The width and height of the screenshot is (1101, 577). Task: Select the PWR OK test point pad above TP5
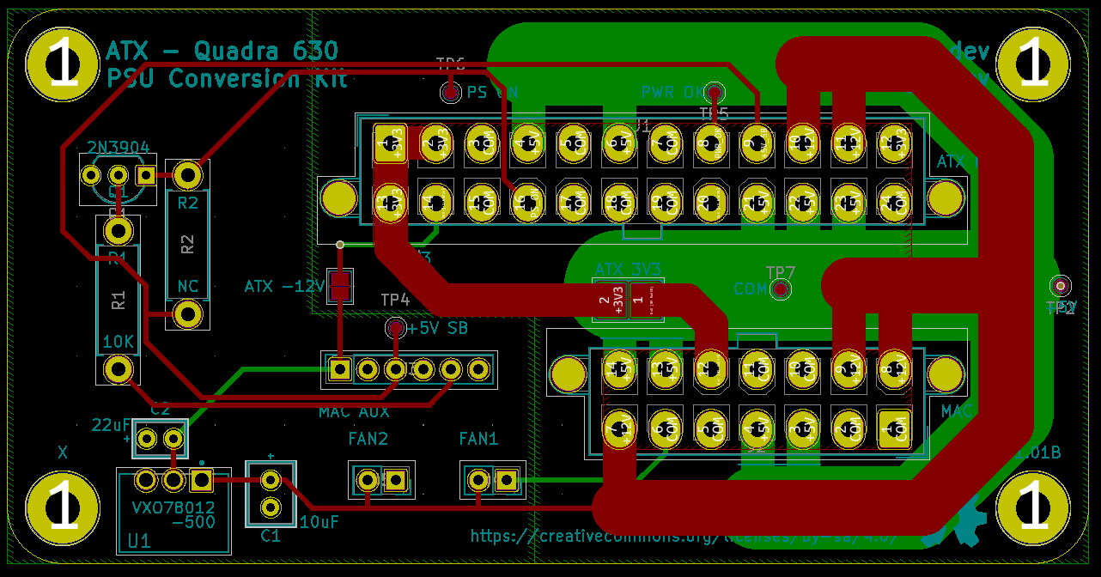click(x=715, y=92)
